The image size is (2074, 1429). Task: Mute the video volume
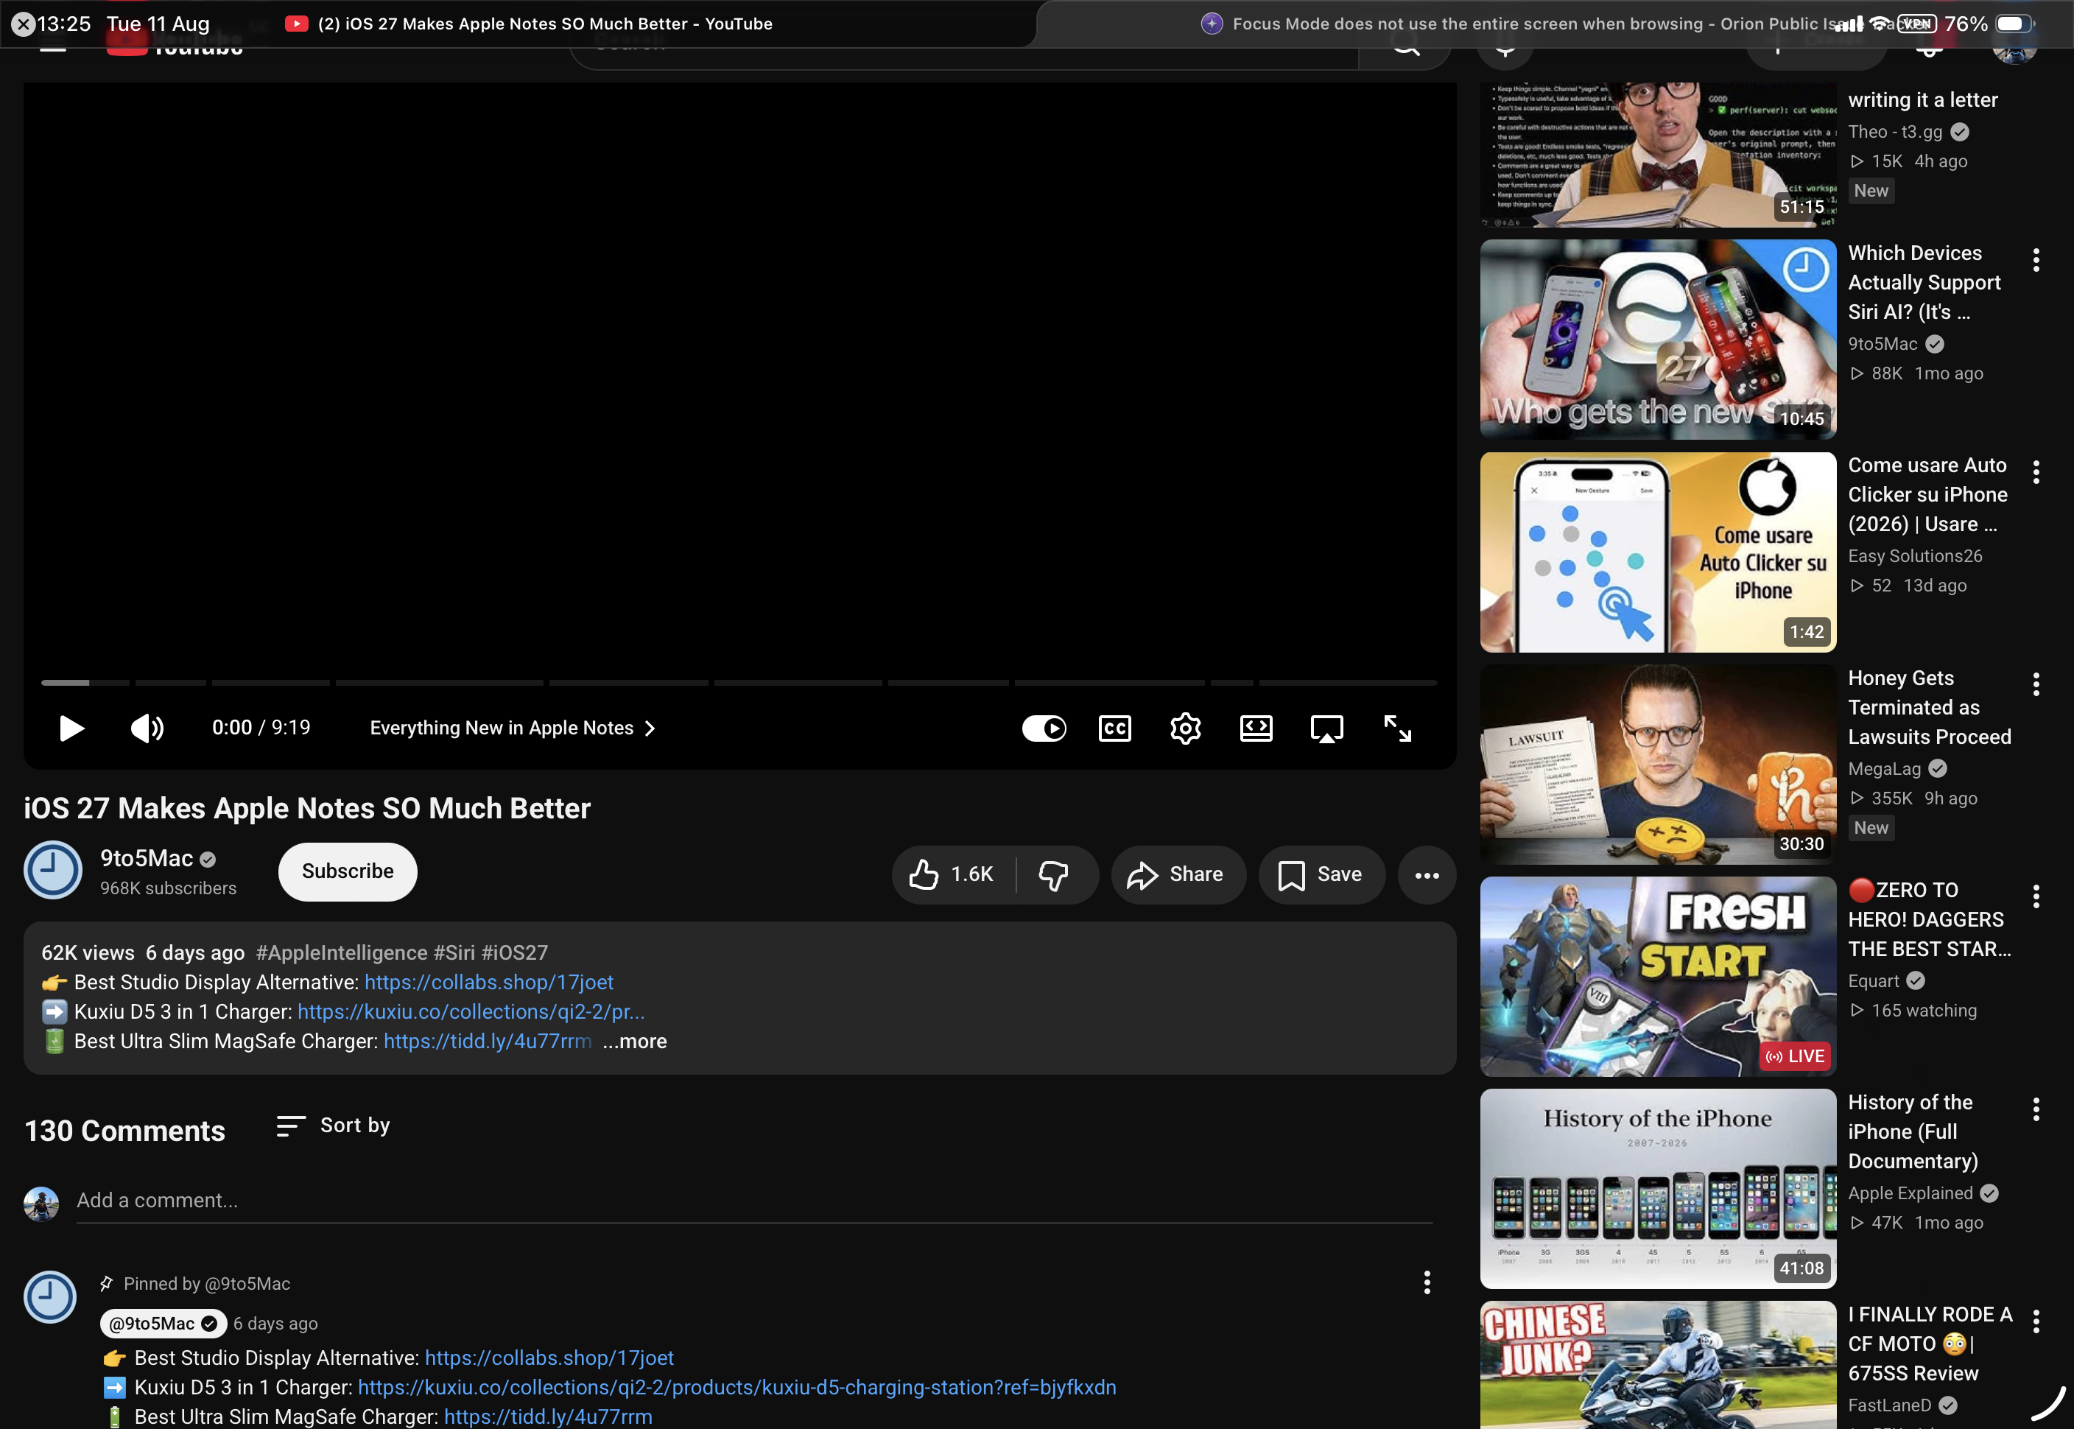tap(148, 728)
